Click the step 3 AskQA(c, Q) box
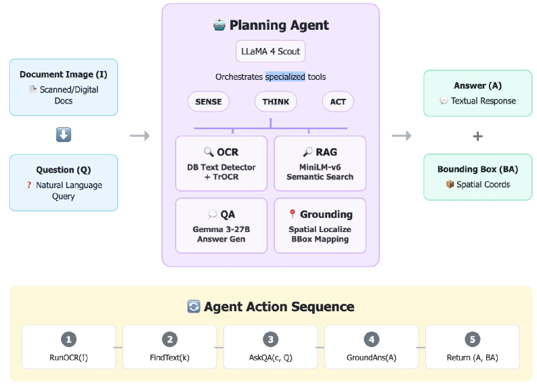 click(270, 346)
